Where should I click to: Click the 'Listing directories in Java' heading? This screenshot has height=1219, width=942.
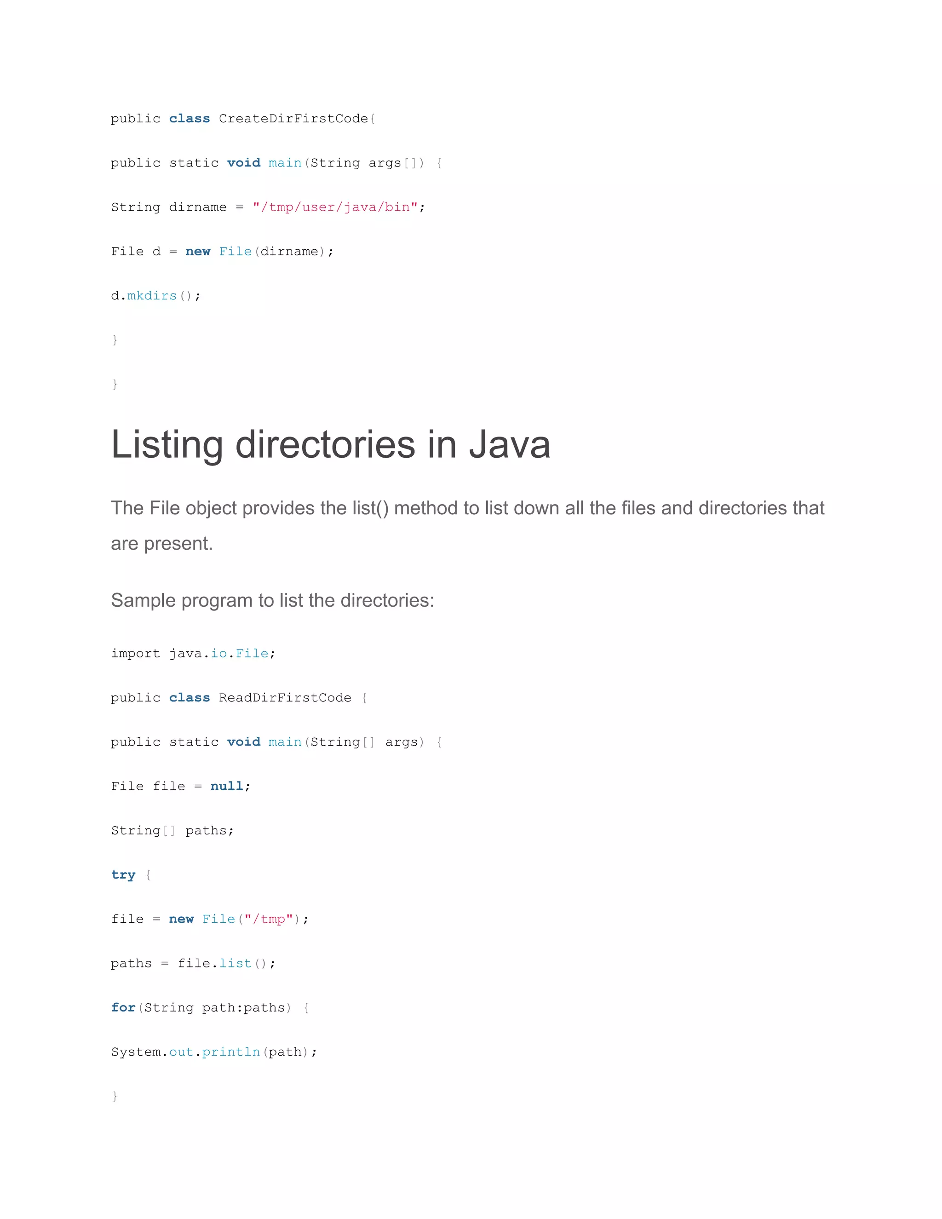[x=330, y=445]
